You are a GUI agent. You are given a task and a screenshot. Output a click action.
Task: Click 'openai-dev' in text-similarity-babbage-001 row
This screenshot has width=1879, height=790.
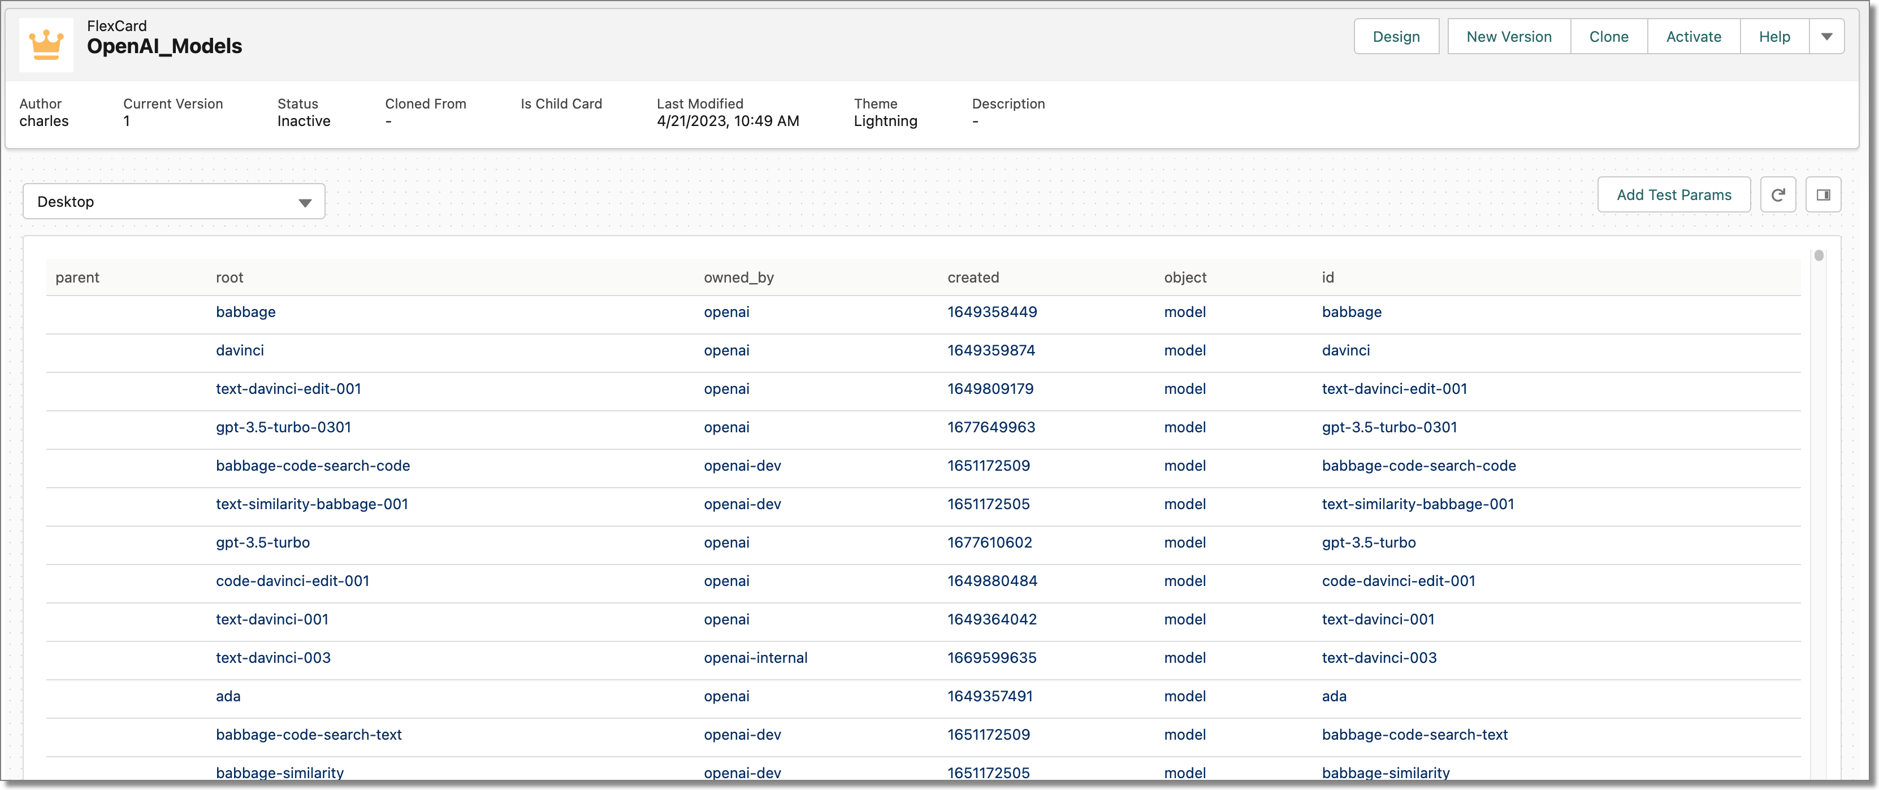click(742, 504)
